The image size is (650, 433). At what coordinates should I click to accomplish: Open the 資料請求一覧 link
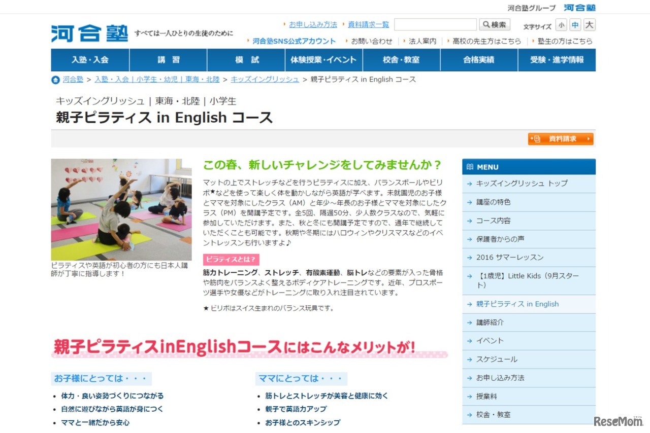tap(368, 24)
